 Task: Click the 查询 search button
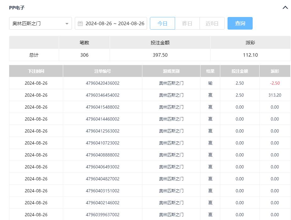click(x=240, y=24)
